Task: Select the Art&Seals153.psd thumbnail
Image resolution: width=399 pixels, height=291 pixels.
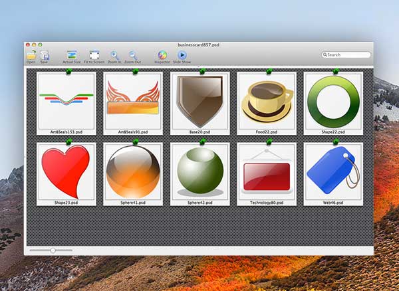Action: tap(66, 102)
